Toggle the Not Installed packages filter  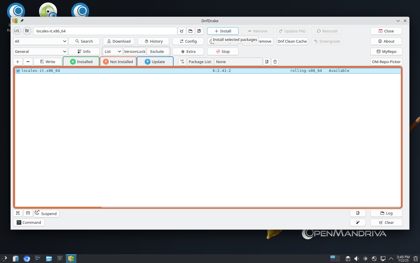coord(118,62)
